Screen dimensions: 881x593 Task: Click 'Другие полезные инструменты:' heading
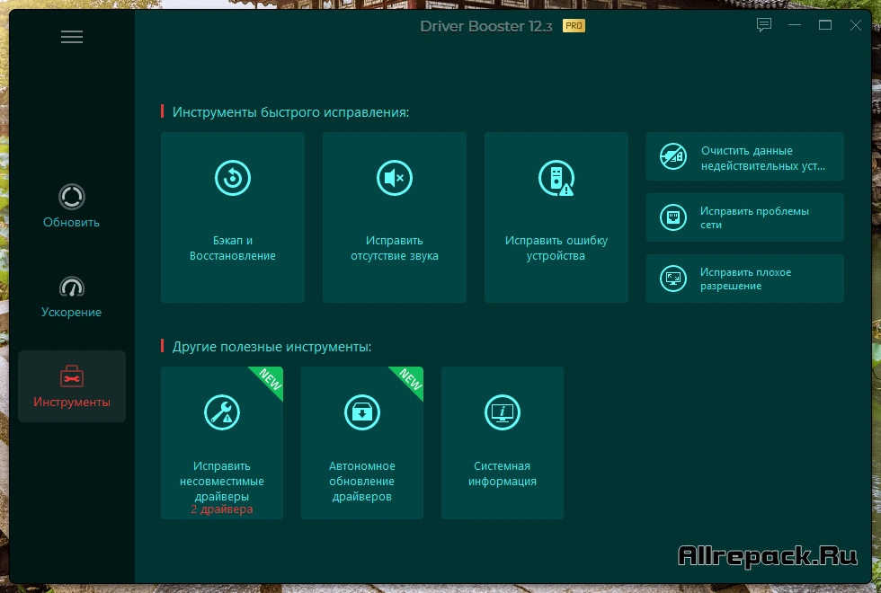[x=271, y=347]
